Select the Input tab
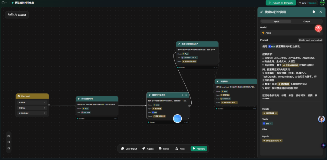This screenshot has width=327, height=160. pyautogui.click(x=276, y=22)
